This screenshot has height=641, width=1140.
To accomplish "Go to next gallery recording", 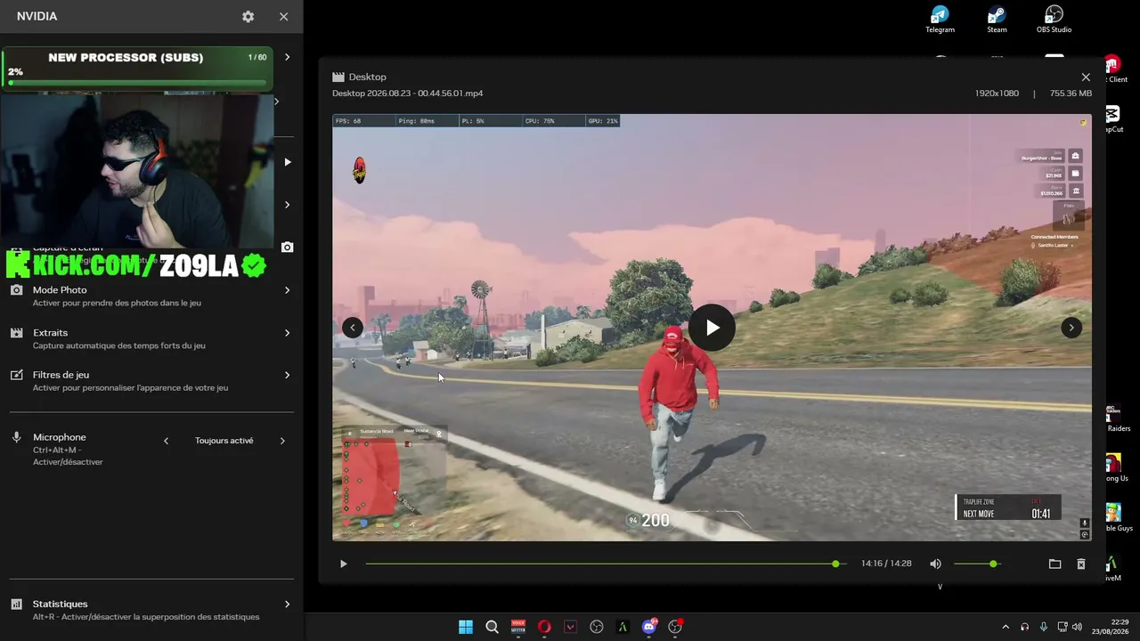I will (1071, 328).
